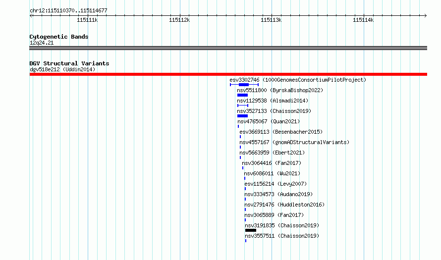Click the 12q24.21 band label

pyautogui.click(x=42, y=43)
